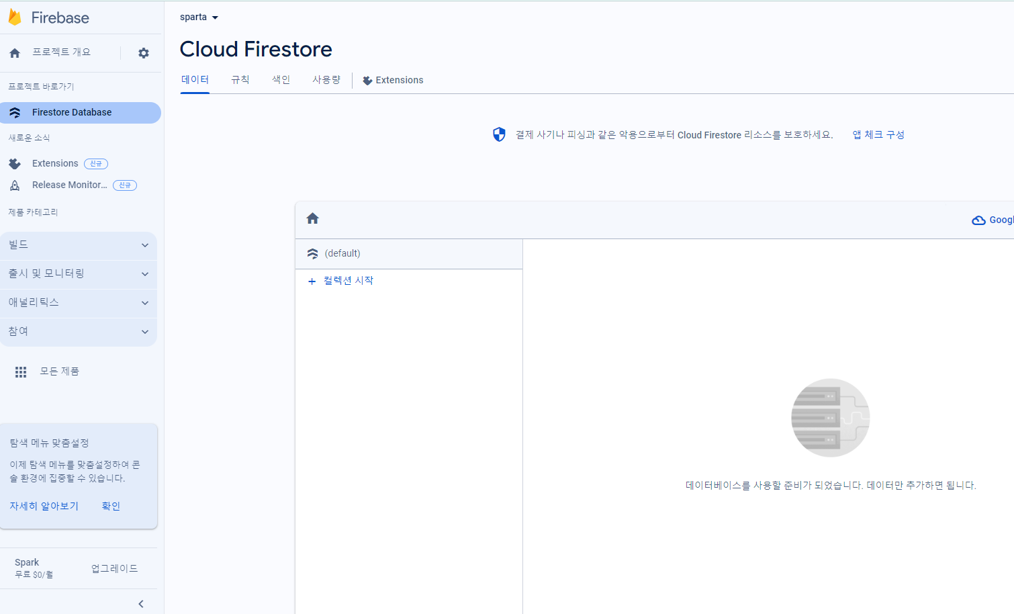Click the Google Cloud icon
Viewport: 1014px width, 614px height.
coord(979,220)
